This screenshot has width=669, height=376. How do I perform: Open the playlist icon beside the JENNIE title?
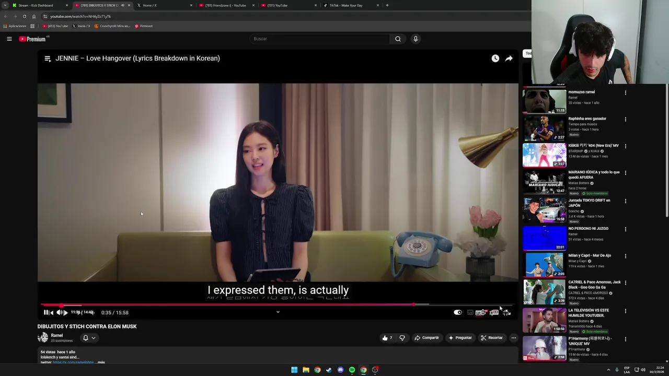click(48, 58)
